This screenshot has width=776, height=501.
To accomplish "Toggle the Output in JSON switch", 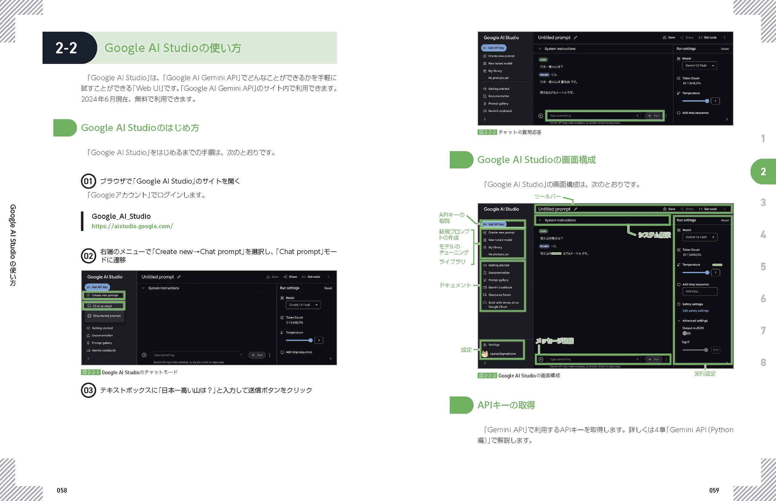I will [687, 333].
